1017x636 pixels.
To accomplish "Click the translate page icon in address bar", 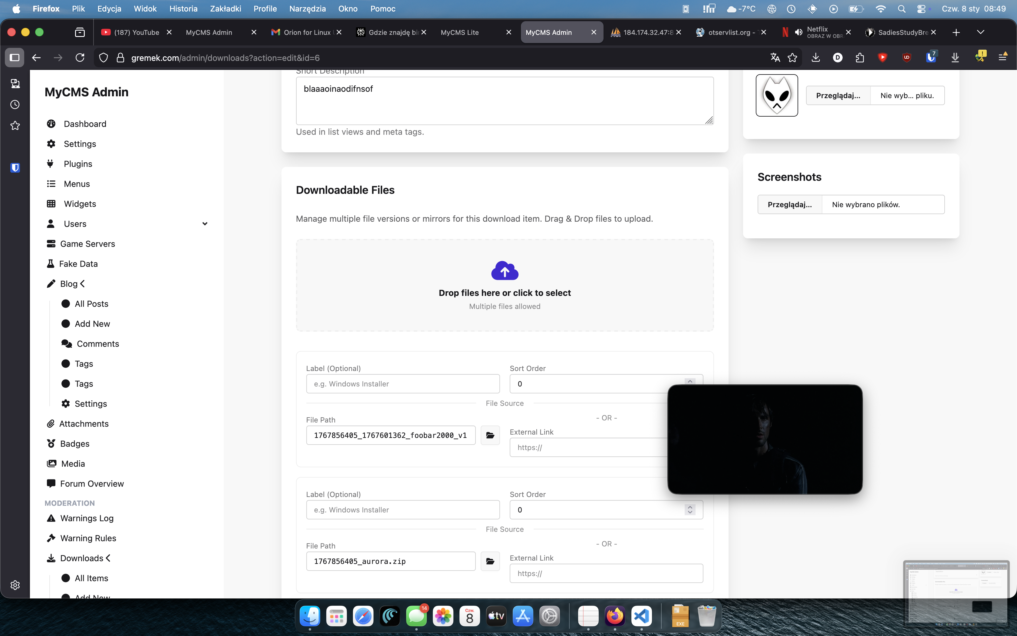I will (775, 58).
